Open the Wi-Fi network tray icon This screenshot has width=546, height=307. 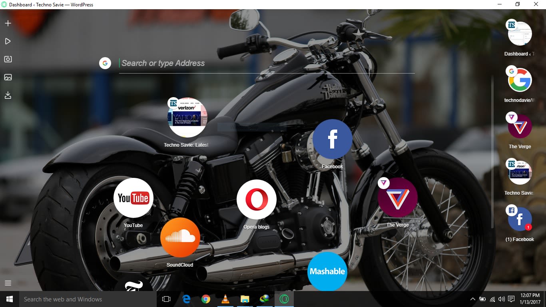click(492, 299)
